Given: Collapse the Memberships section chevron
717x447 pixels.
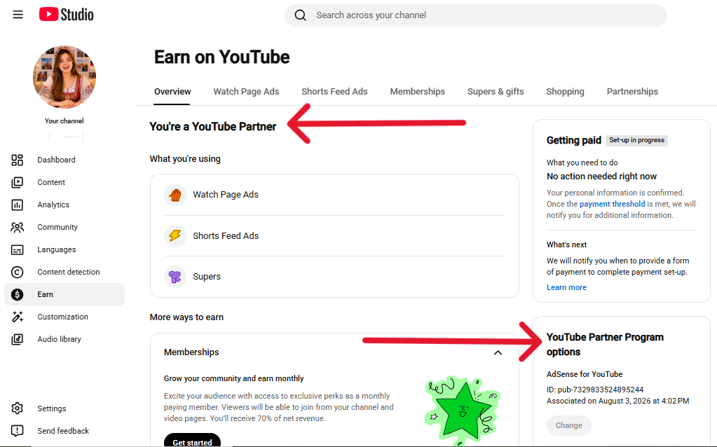Looking at the screenshot, I should [x=498, y=352].
